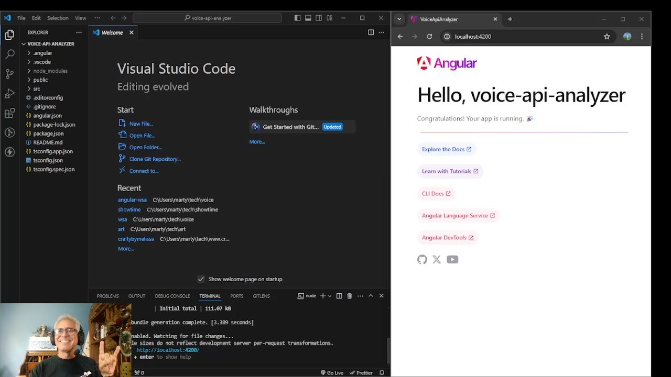Open the Extensions view icon
Viewport: 671px width, 377px height.
[x=9, y=113]
